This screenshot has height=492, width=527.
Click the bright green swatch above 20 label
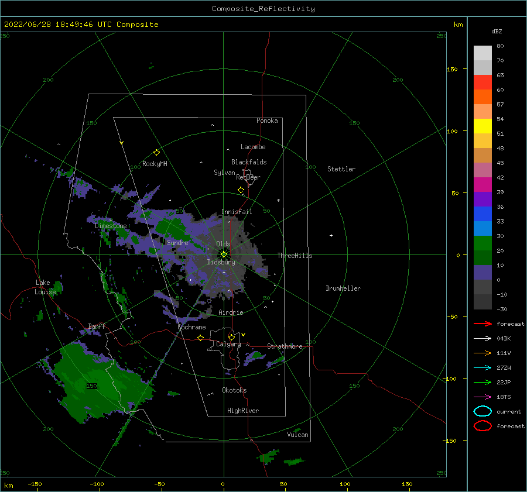482,243
